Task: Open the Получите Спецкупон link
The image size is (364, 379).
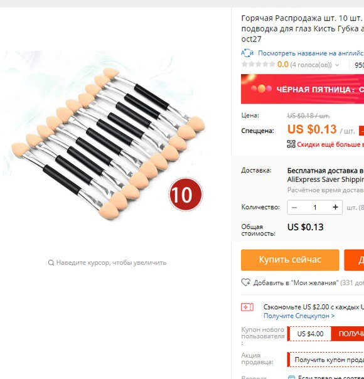Action: tap(299, 316)
